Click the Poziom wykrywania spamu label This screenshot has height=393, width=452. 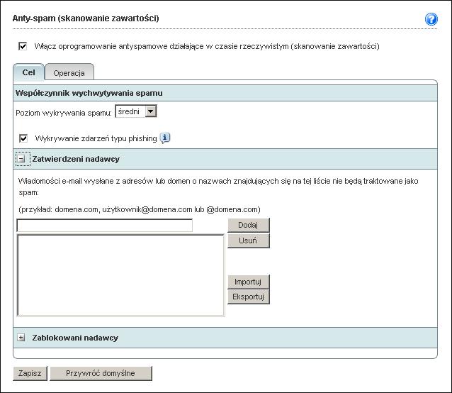click(x=64, y=113)
